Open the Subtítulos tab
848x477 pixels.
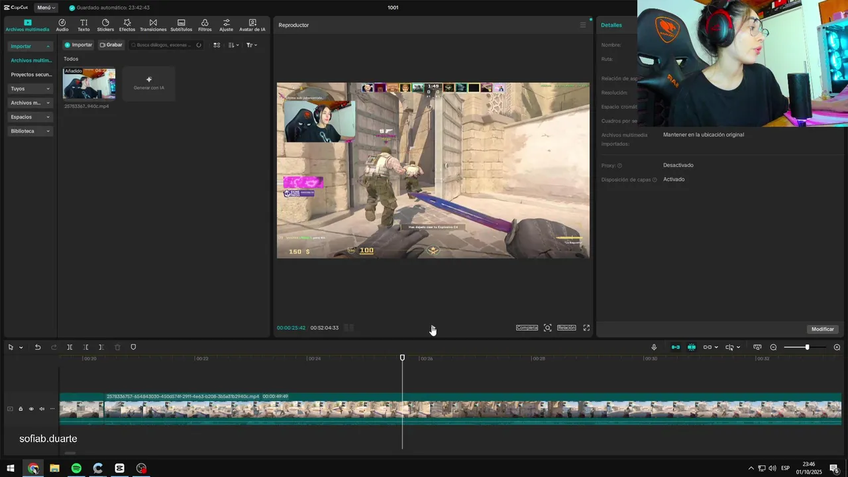[x=182, y=25]
